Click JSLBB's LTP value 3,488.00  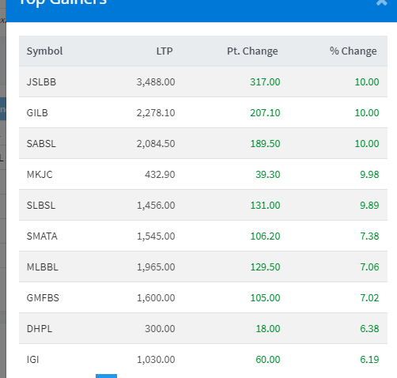tap(156, 82)
